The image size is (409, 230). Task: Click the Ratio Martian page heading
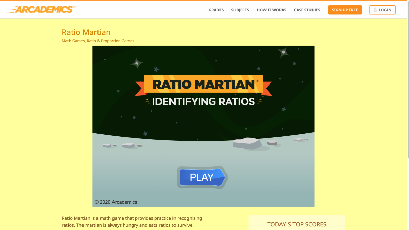(86, 32)
